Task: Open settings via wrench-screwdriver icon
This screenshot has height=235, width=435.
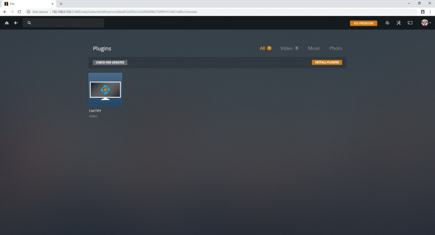Action: [399, 23]
